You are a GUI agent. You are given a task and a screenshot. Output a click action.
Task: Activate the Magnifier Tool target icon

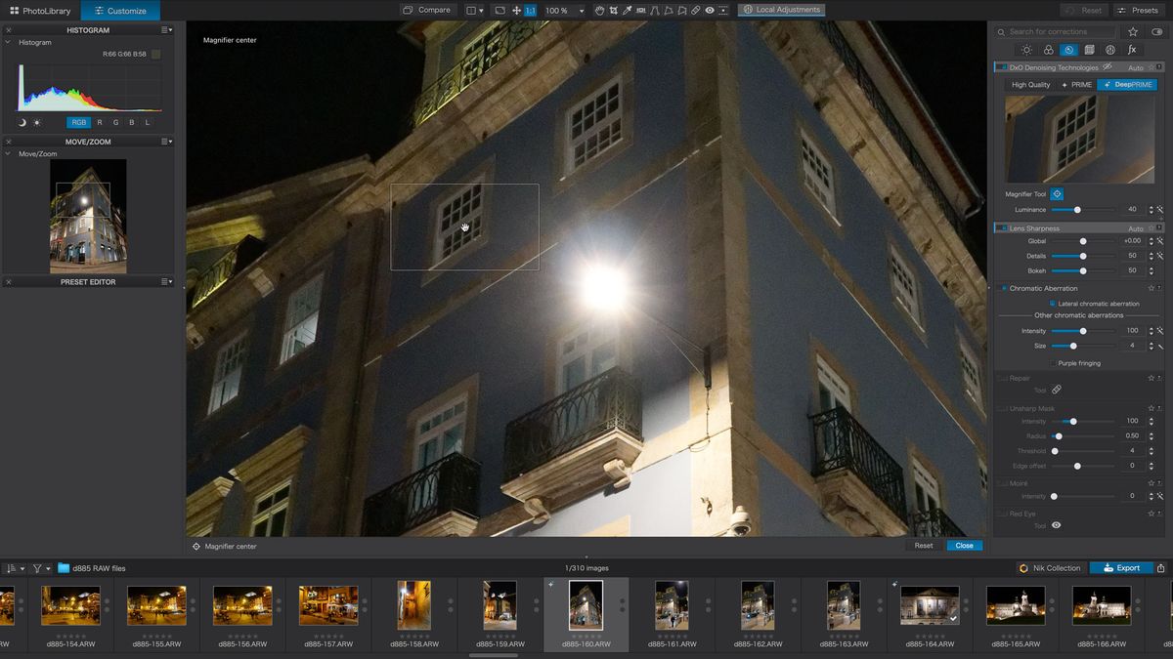[x=1057, y=194]
